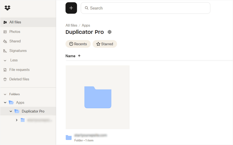Click the Less label in sidebar
The width and height of the screenshot is (233, 145).
14,60
